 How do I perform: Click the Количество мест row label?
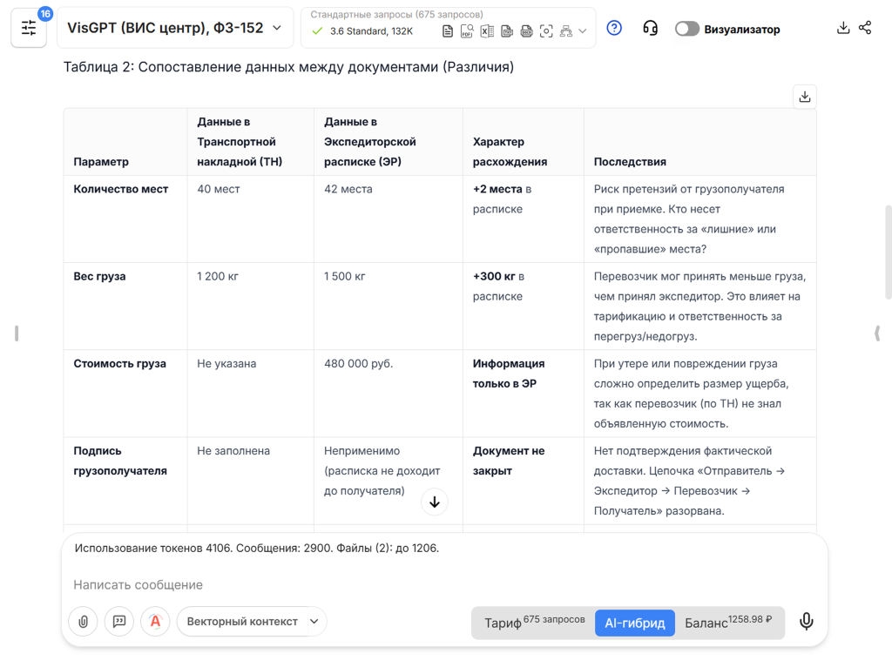click(x=120, y=189)
